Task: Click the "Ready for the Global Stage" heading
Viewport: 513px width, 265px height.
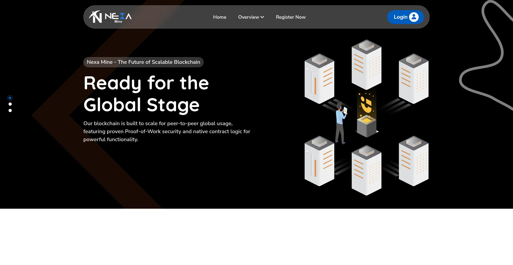Action: (146, 94)
